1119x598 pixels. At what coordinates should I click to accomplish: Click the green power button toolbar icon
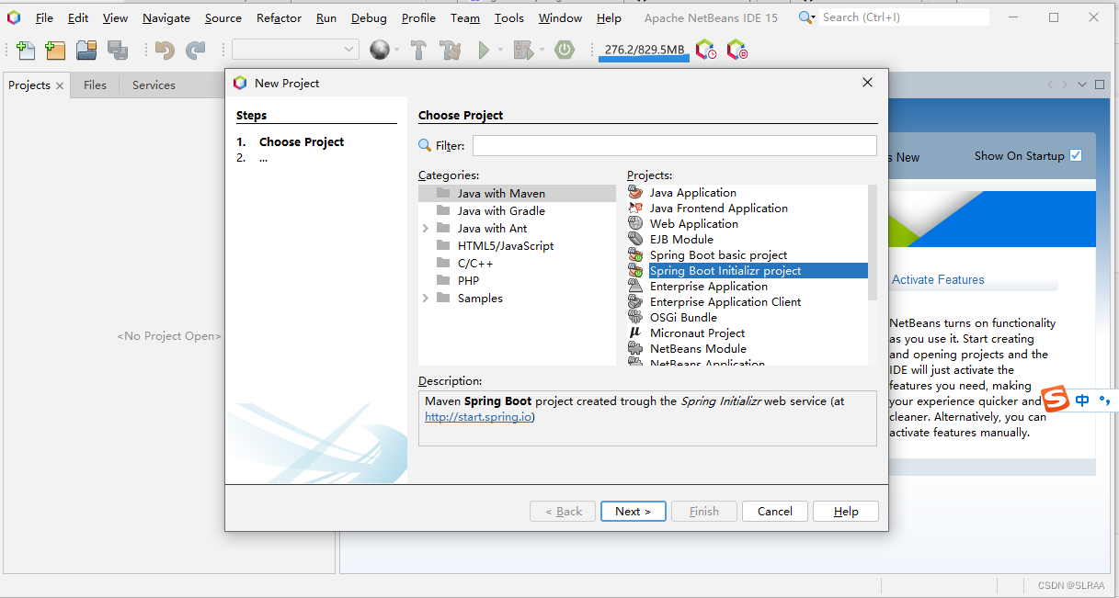tap(565, 50)
